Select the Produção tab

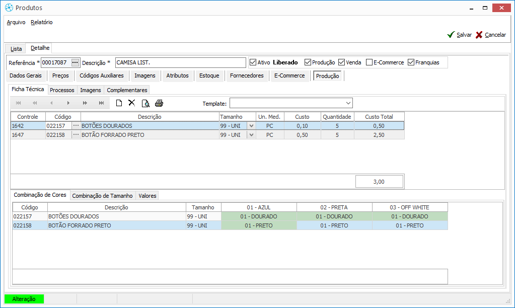tap(327, 76)
